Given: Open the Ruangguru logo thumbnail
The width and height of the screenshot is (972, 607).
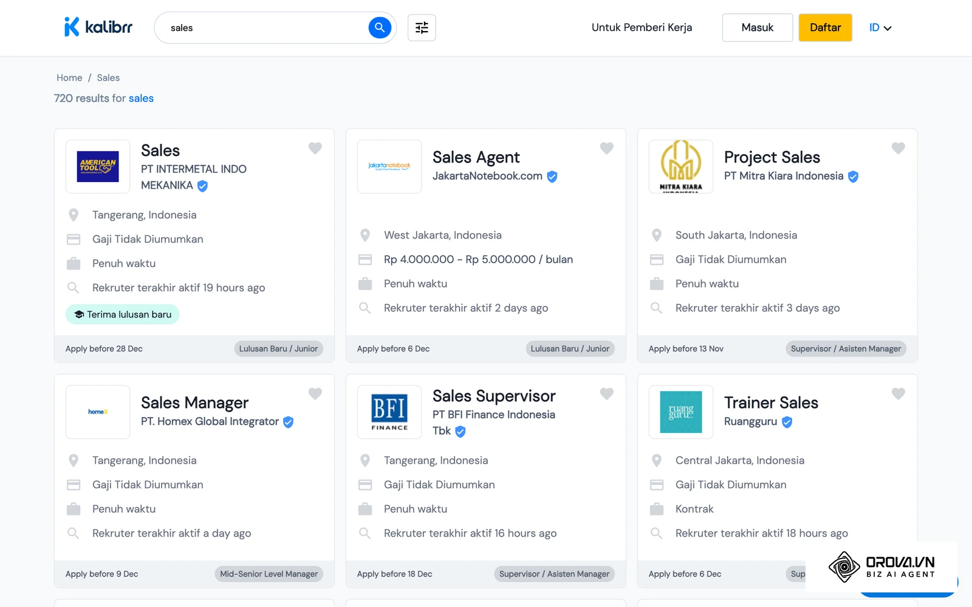Looking at the screenshot, I should tap(681, 412).
